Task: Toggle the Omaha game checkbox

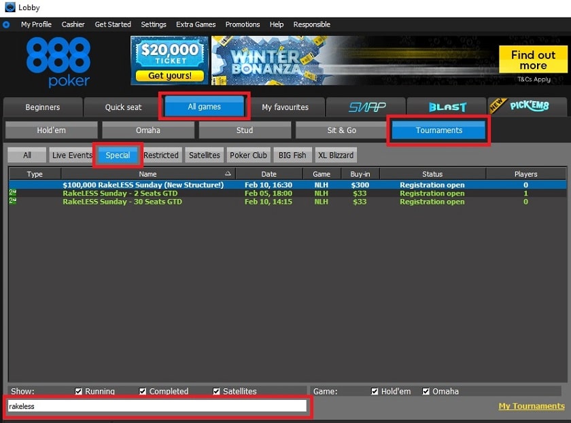Action: (x=426, y=391)
